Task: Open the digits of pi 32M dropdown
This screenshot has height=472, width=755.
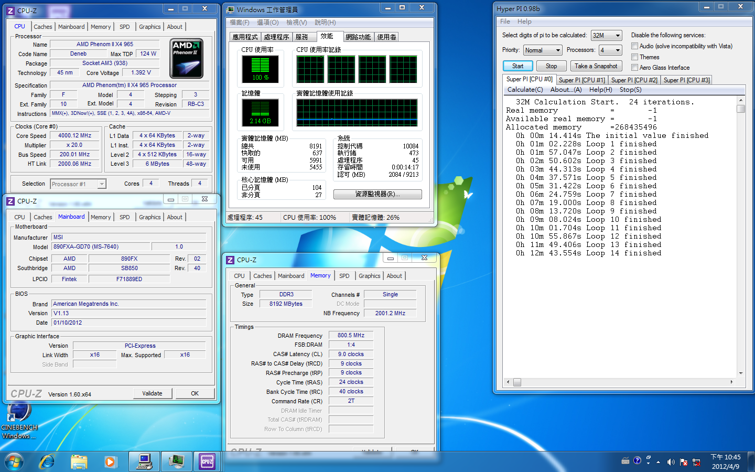Action: click(606, 35)
